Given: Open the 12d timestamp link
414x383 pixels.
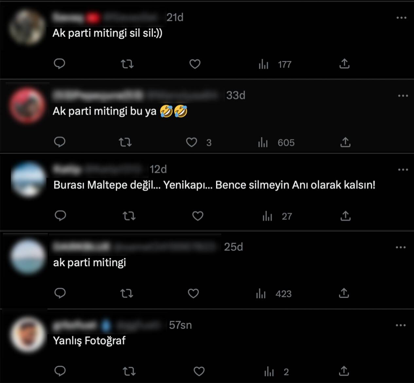Looking at the screenshot, I should [x=158, y=169].
